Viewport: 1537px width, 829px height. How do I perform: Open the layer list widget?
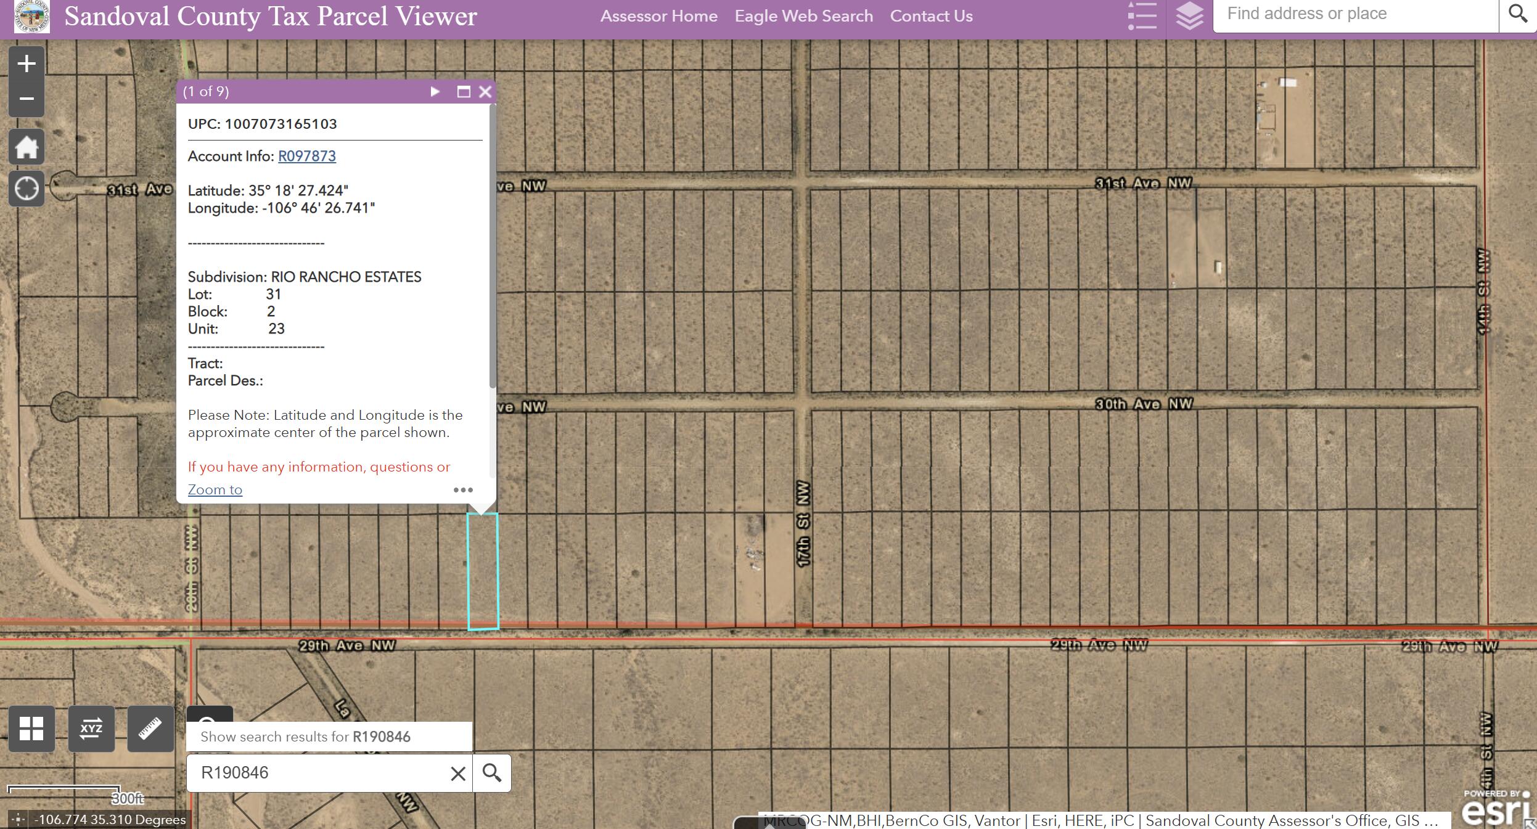[1189, 16]
